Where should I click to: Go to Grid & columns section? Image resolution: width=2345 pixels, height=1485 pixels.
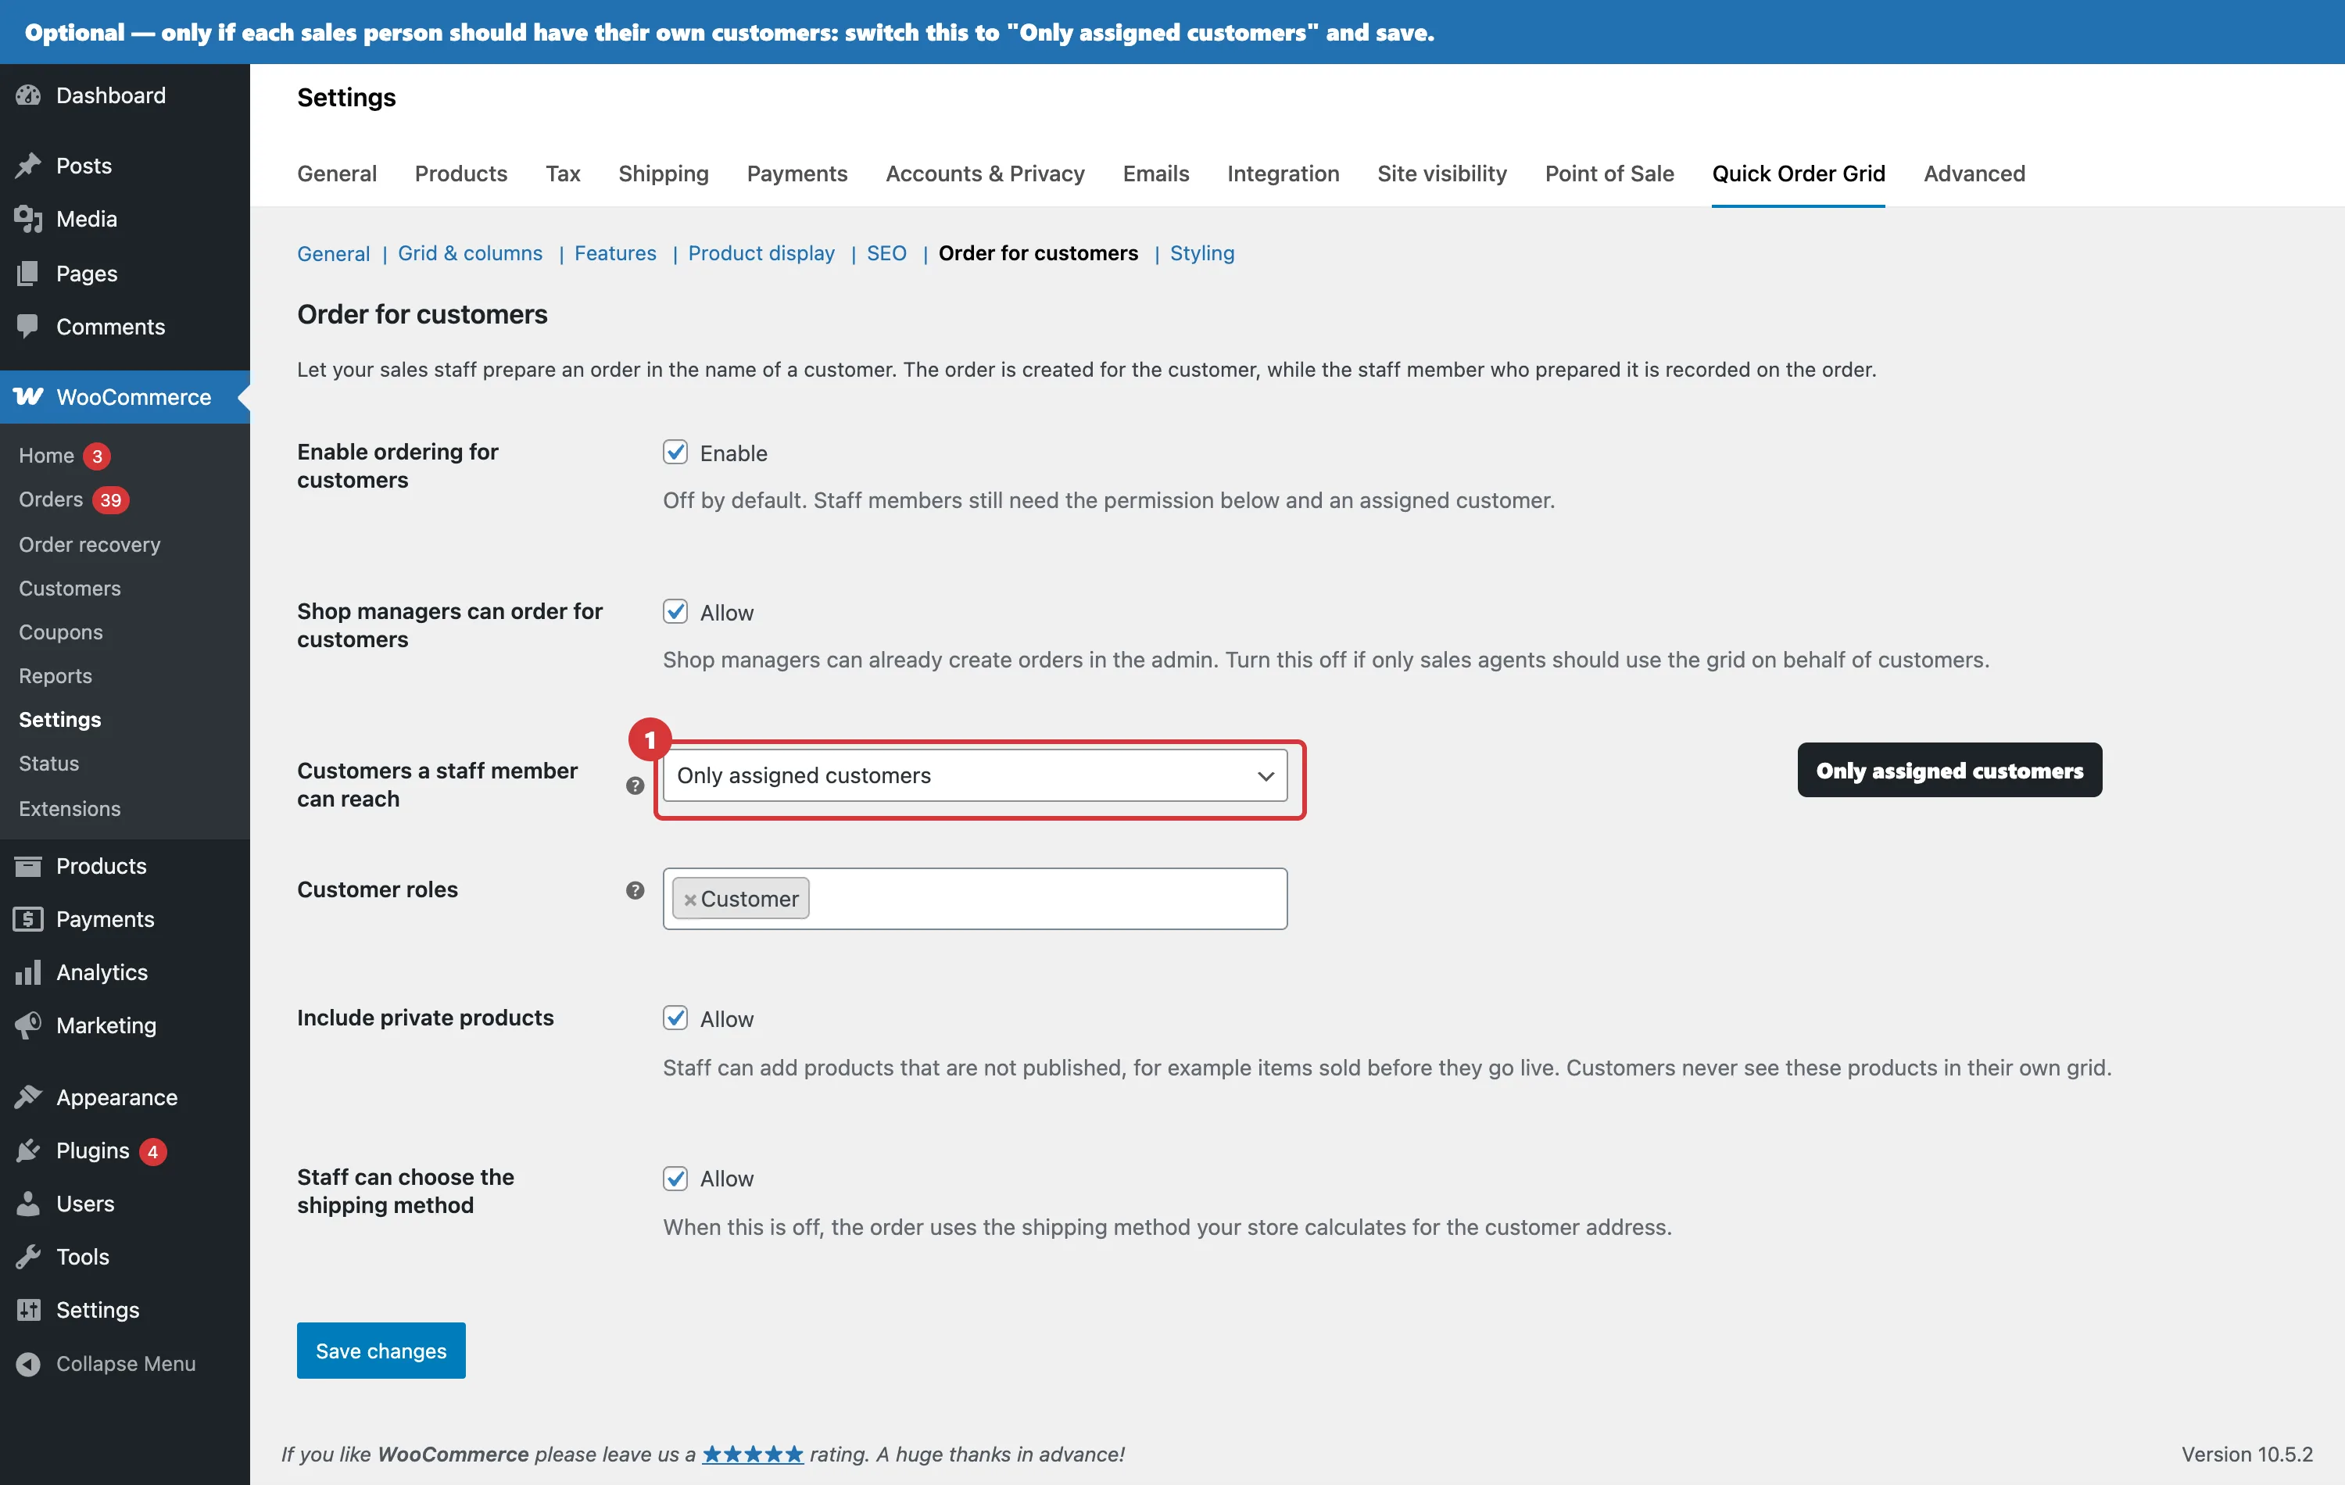(x=469, y=253)
